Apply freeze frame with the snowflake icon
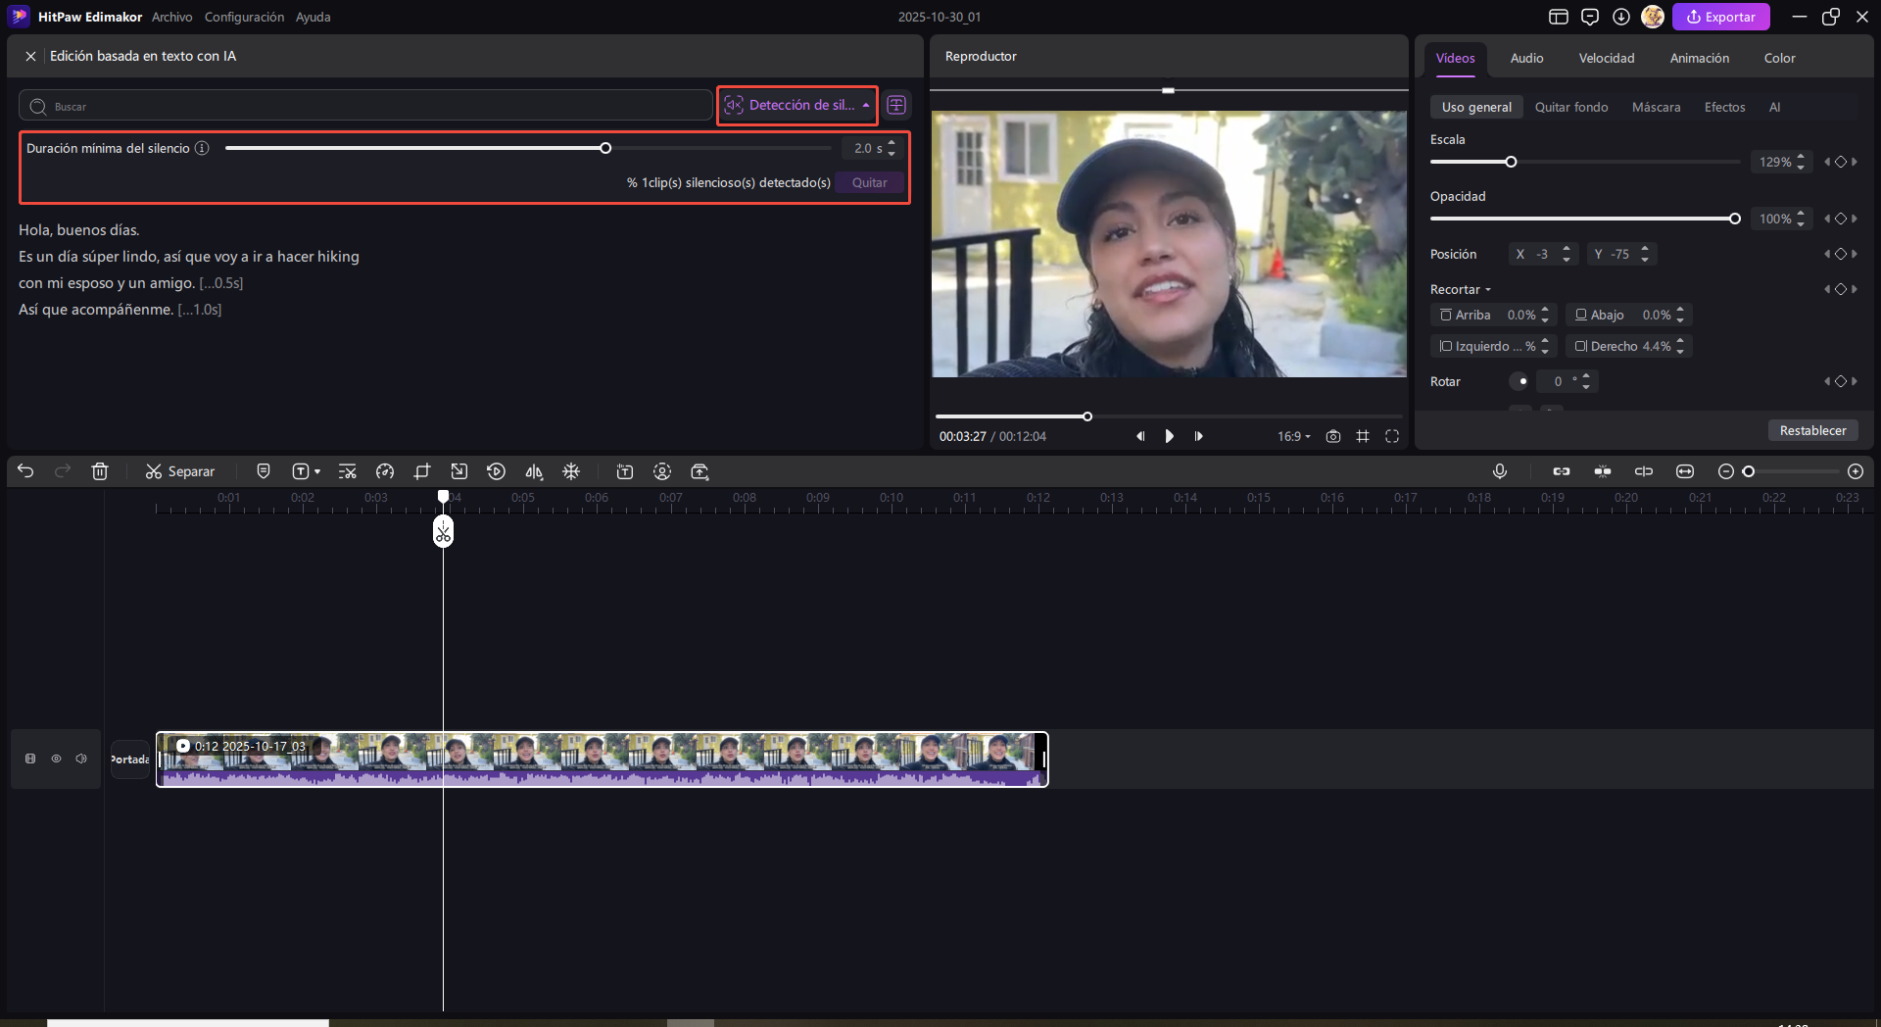1881x1027 pixels. tap(571, 471)
